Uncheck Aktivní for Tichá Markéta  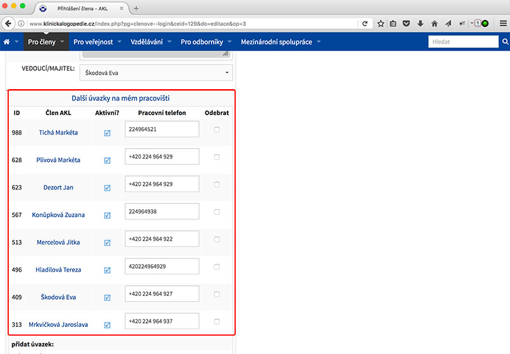coord(107,133)
